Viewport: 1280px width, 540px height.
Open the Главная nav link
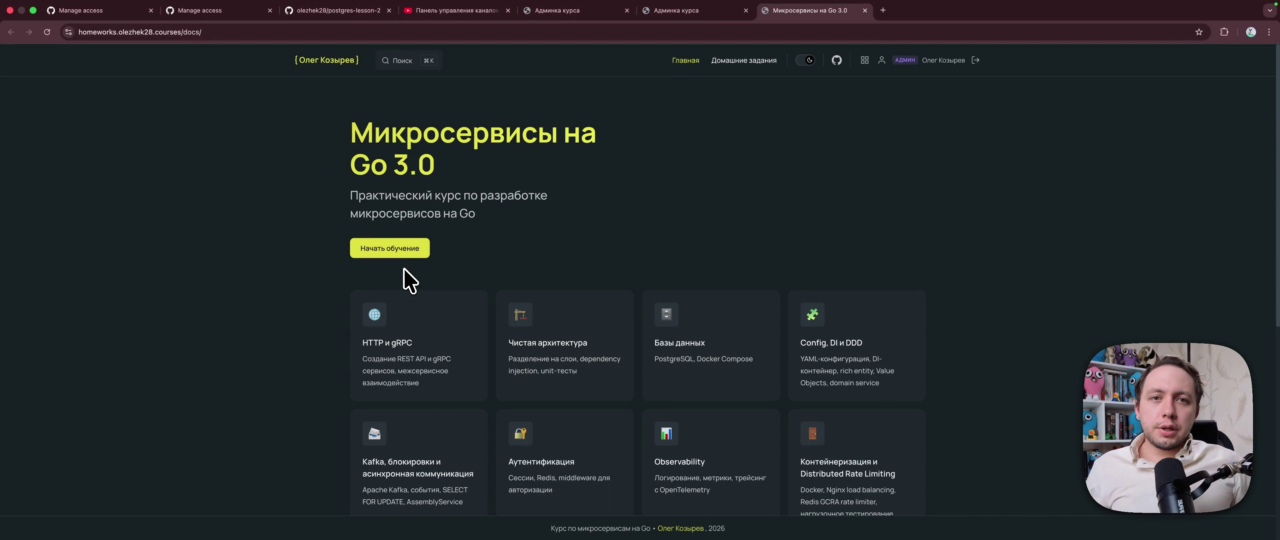[685, 61]
